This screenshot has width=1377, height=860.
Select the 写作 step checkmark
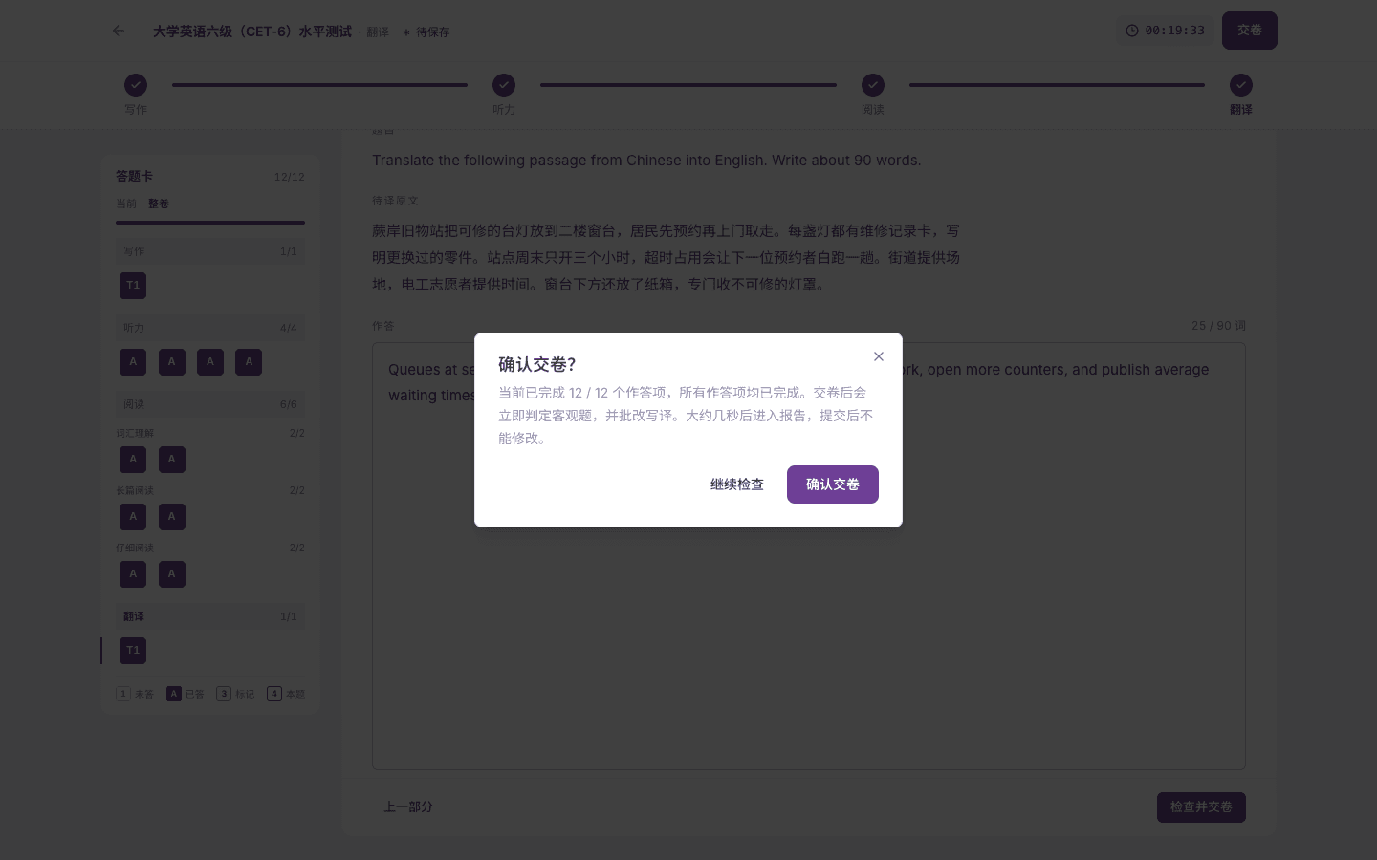click(136, 85)
